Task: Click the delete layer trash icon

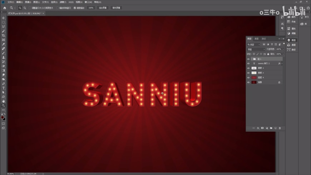Action: [x=280, y=128]
